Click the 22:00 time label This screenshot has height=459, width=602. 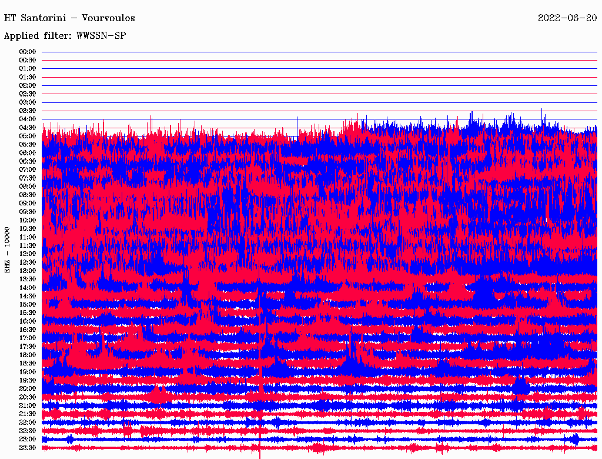coord(28,423)
